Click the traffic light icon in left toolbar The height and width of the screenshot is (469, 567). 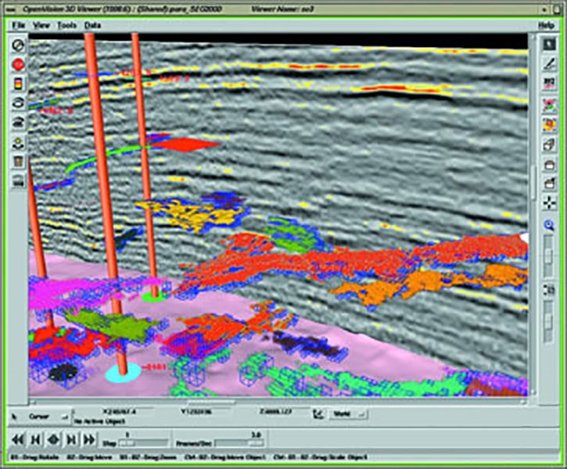pyautogui.click(x=19, y=84)
